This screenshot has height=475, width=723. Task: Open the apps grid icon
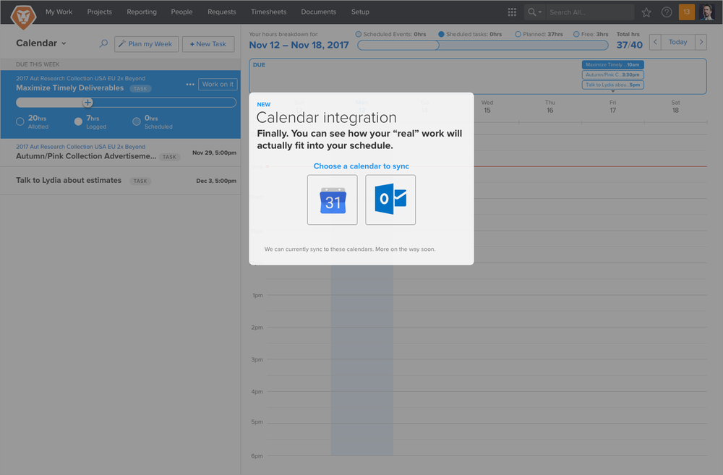click(x=512, y=12)
